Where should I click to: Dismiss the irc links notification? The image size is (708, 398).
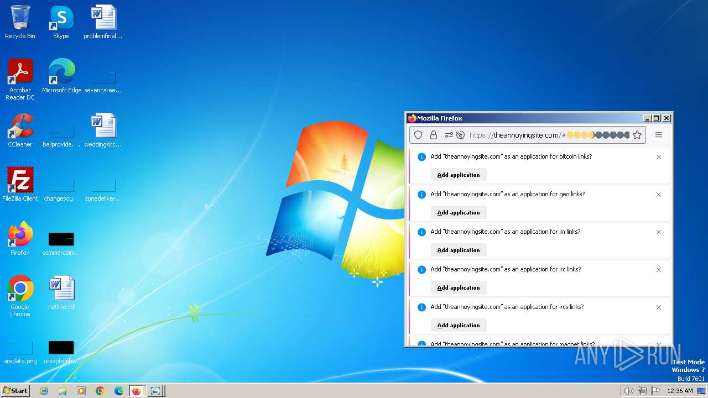pyautogui.click(x=659, y=270)
